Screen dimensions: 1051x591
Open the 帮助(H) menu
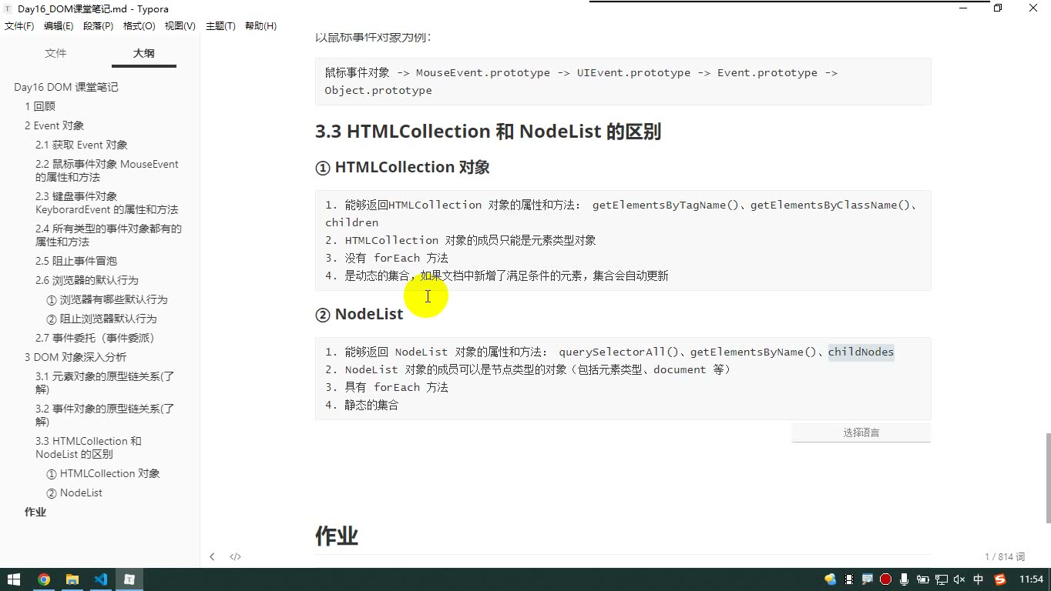pyautogui.click(x=260, y=26)
